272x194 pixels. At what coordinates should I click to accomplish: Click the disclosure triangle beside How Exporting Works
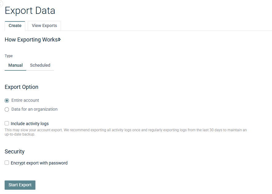point(59,40)
